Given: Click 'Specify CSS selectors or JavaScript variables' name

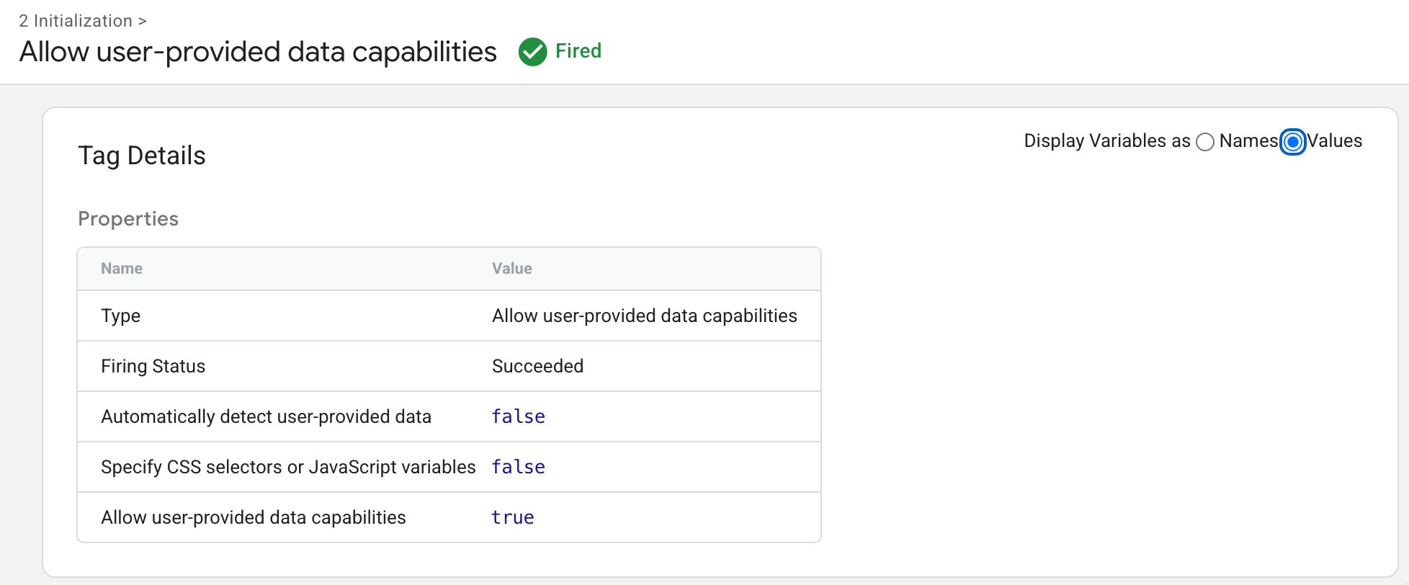Looking at the screenshot, I should point(288,468).
